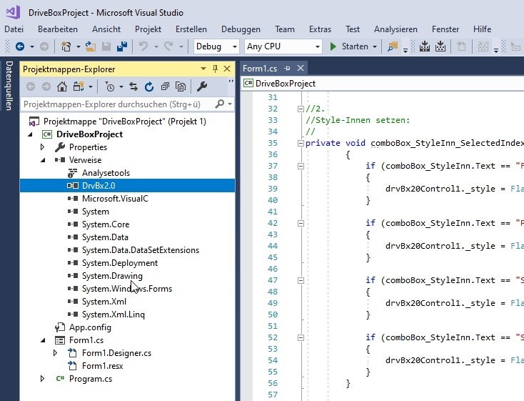Click the Projektmappen-Explorer search field
Image resolution: width=524 pixels, height=401 pixels.
click(119, 104)
